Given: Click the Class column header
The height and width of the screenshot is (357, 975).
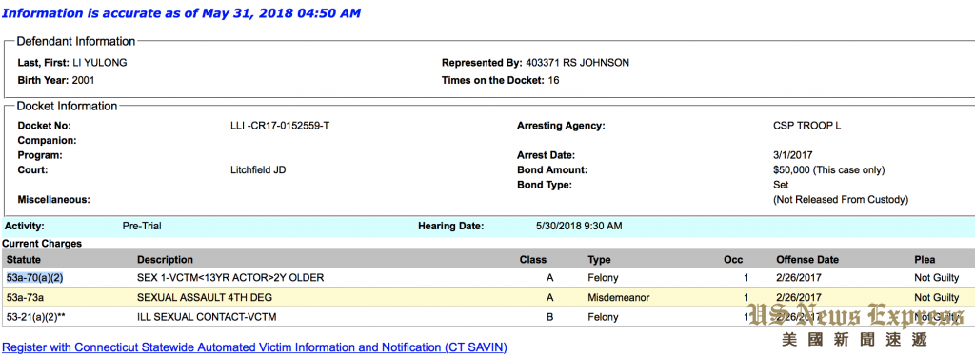Looking at the screenshot, I should click(x=533, y=259).
